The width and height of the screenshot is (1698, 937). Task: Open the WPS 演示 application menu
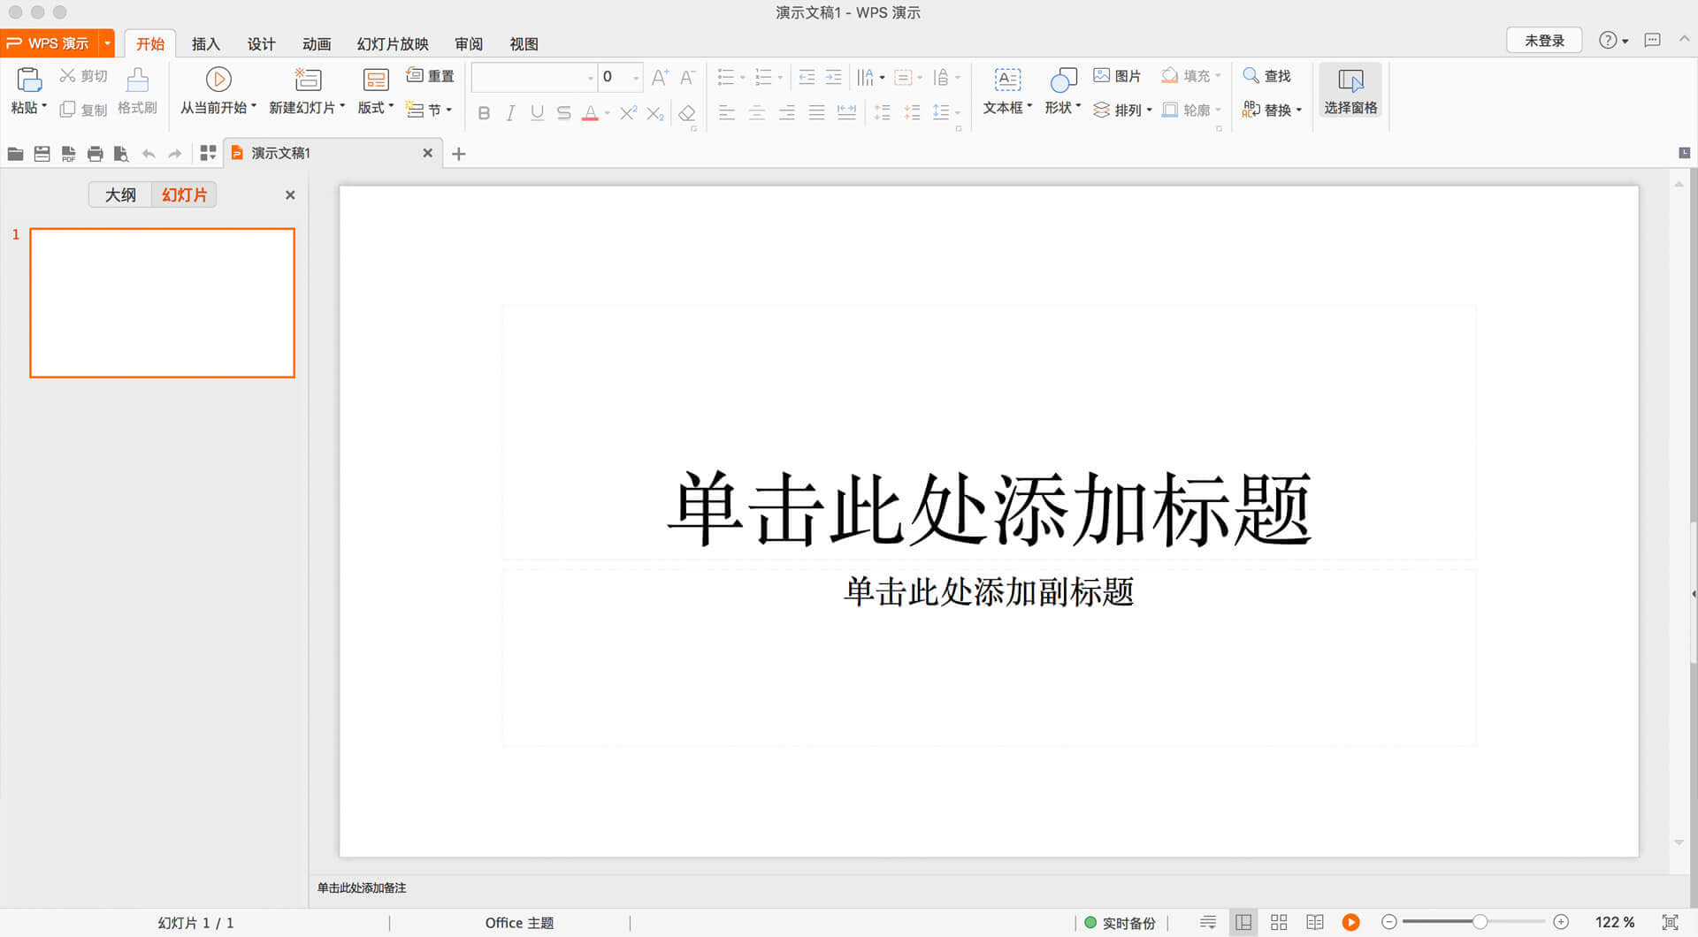[x=58, y=42]
